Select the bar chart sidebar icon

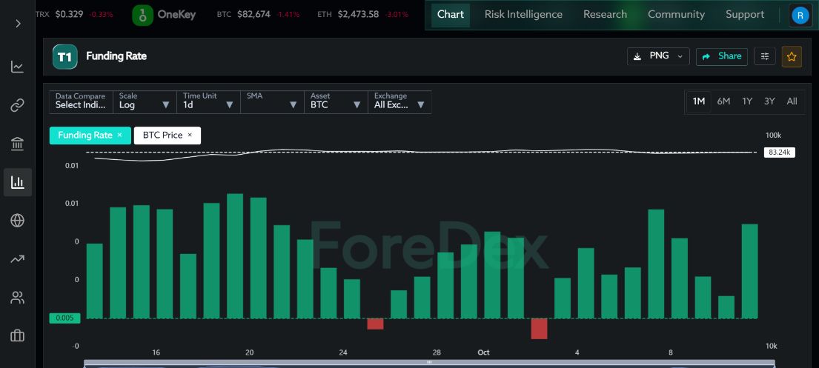click(17, 182)
